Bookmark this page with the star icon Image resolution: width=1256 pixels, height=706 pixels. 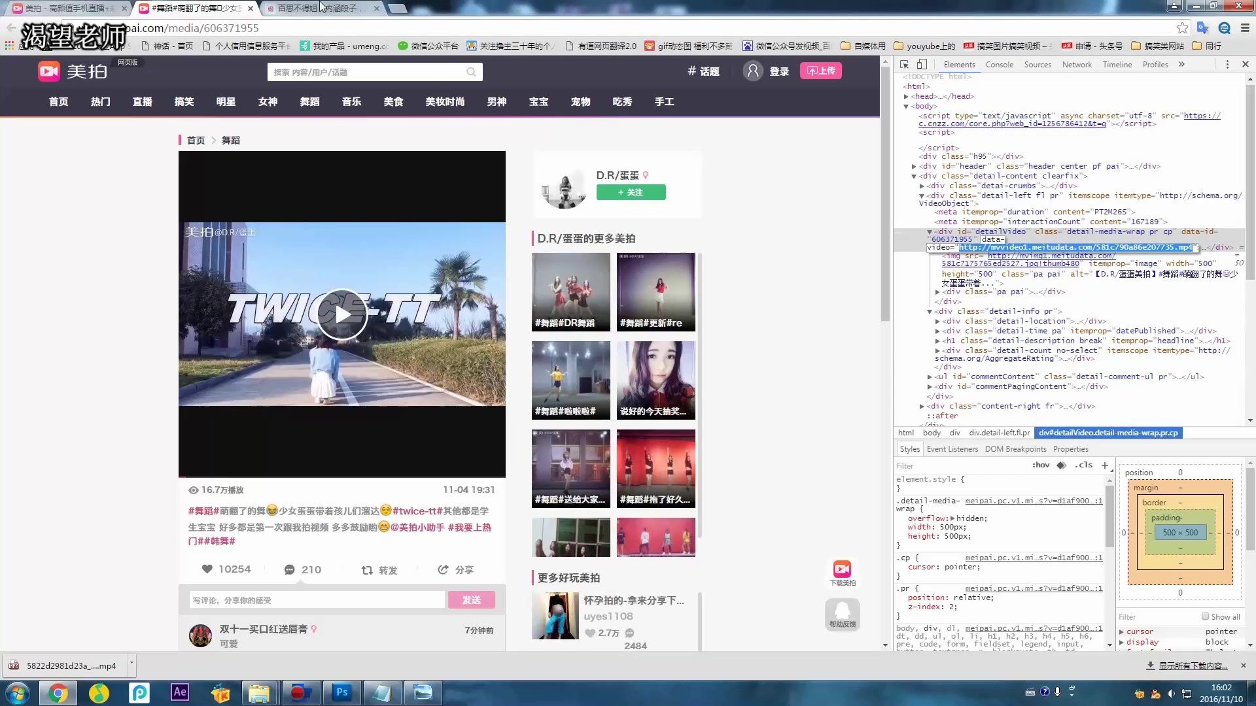tap(1182, 28)
